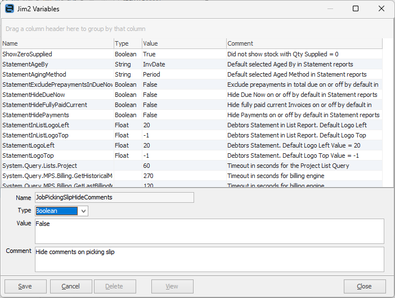Image resolution: width=395 pixels, height=298 pixels.
Task: Sort by the Type column header
Action: point(127,43)
